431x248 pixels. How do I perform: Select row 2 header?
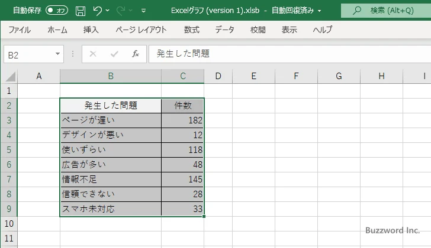[x=9, y=106]
